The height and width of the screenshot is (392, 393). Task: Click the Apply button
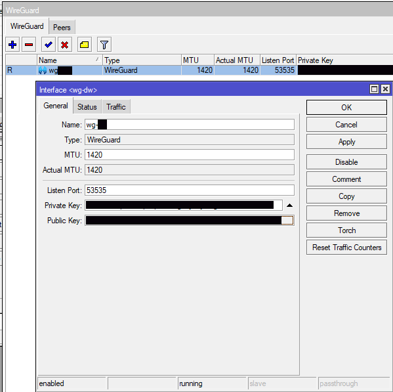point(346,142)
